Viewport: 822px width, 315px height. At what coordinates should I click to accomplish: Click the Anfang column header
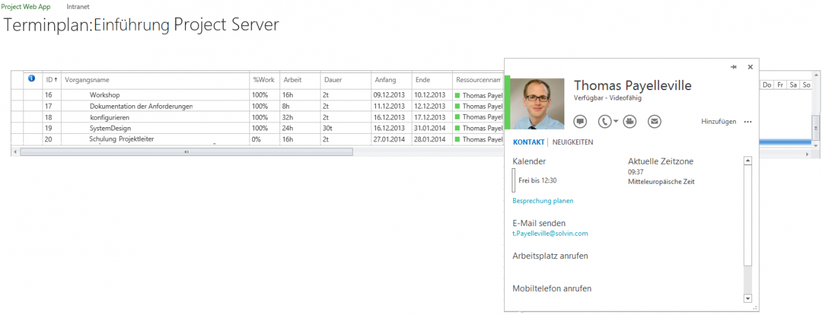point(392,80)
